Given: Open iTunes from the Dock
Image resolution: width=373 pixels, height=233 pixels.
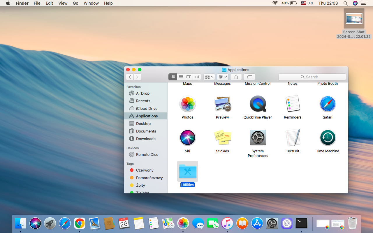Looking at the screenshot, I should pos(228,223).
